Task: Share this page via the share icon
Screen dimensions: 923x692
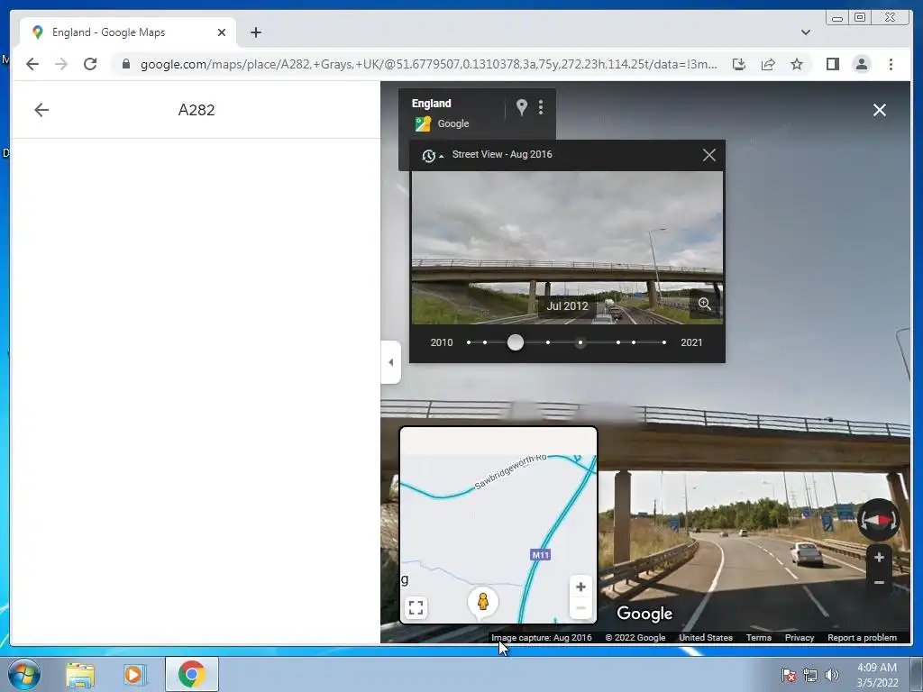Action: point(768,64)
